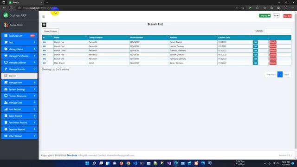297x167 pixels.
Task: Delete the Branch Three row
Action: pos(273,51)
